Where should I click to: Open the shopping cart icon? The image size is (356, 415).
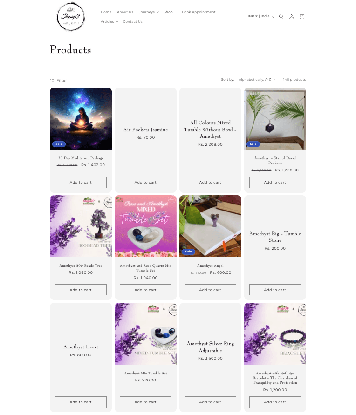(302, 17)
